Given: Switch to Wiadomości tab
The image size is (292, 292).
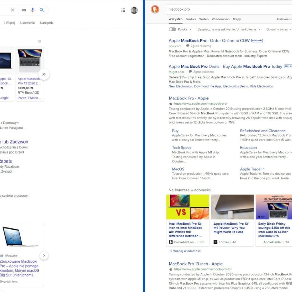Looking at the screenshot, I should 220,19.
